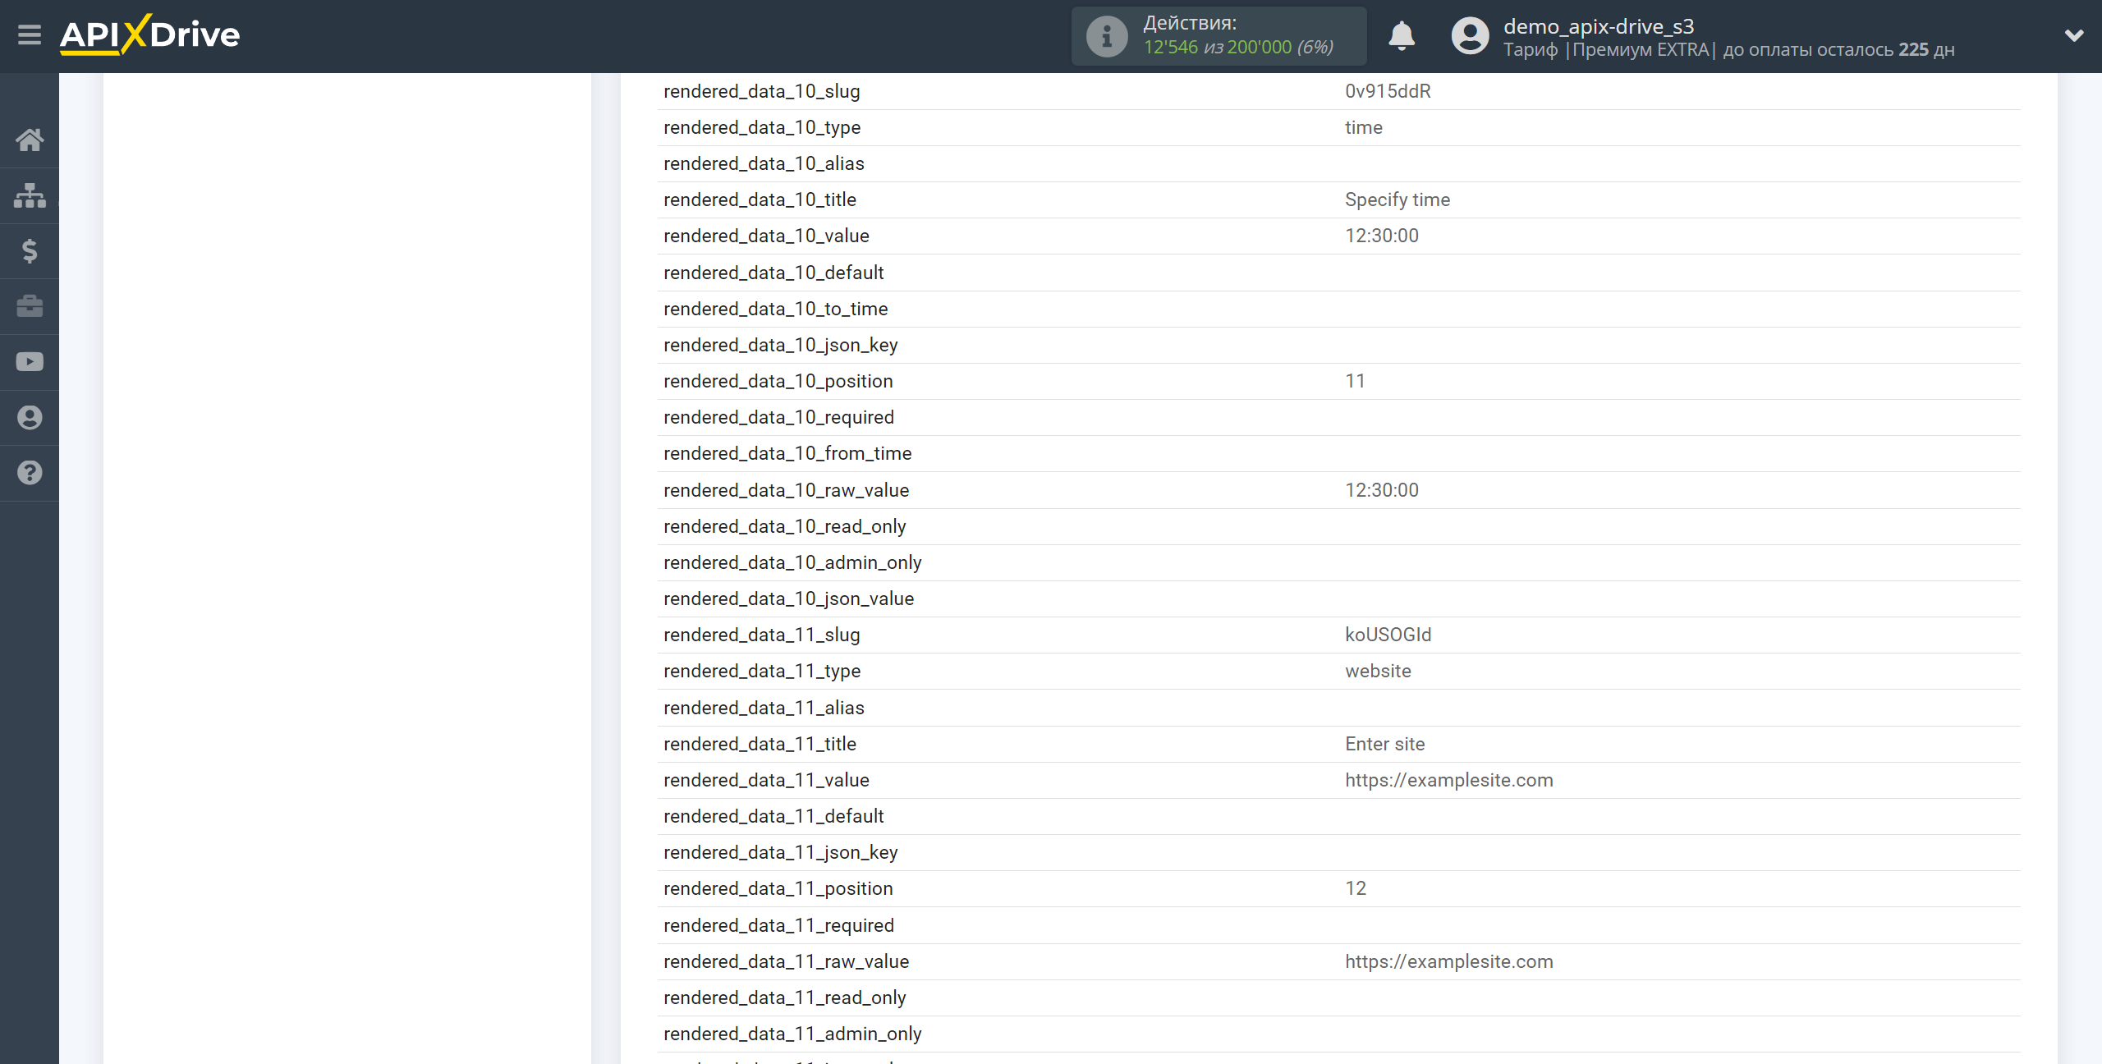Click the actions info icon
Screen dimensions: 2102x1064
1107,36
